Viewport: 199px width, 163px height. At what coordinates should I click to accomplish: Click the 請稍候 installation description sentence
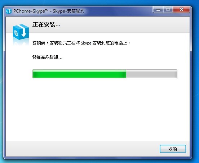point(81,43)
